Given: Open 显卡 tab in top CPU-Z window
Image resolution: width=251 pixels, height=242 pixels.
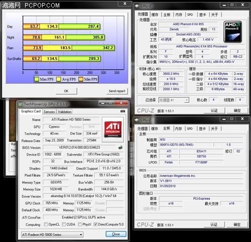Looking at the screenshot, I should 202,15.
